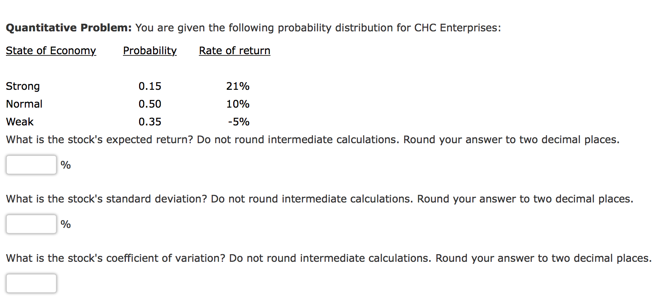Select the underlined Probability column header
Screen dimensions: 664x305
(149, 50)
